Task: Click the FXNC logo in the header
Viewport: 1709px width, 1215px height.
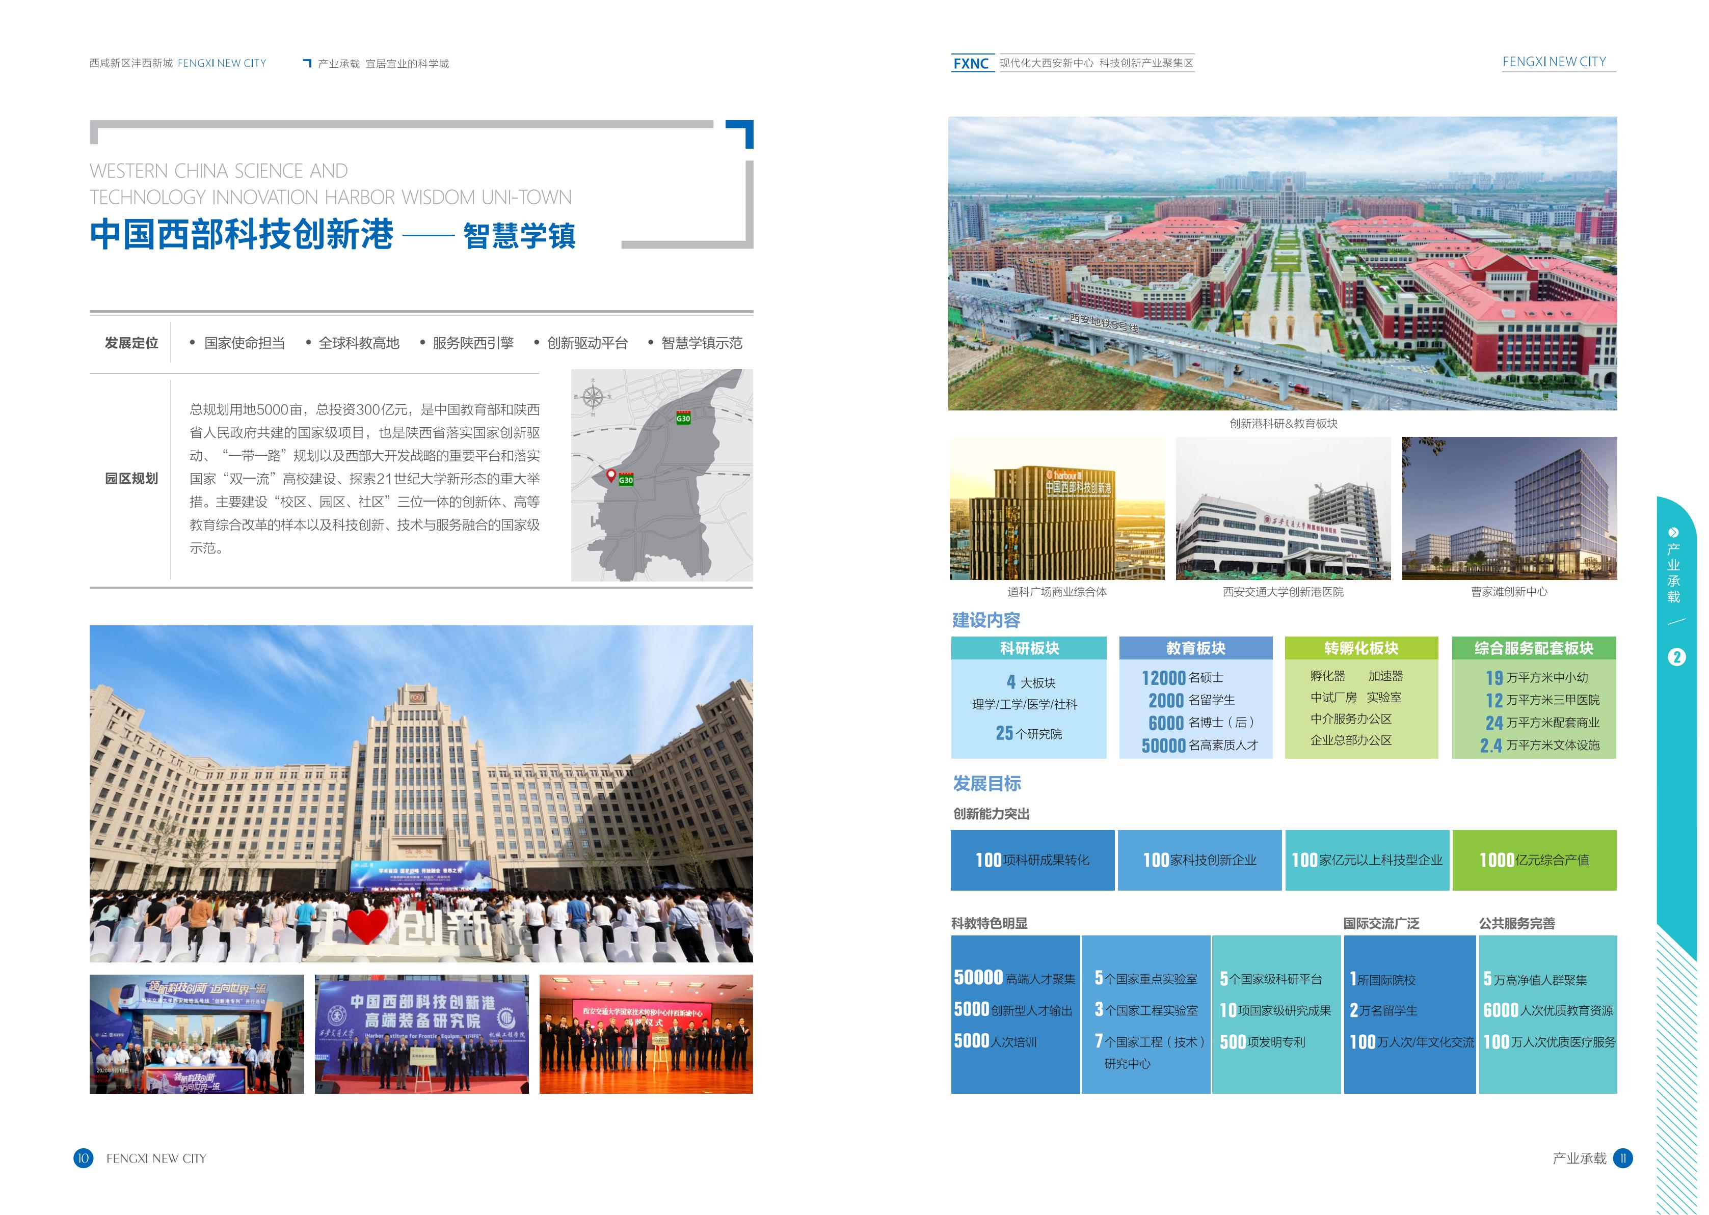Action: pyautogui.click(x=971, y=64)
